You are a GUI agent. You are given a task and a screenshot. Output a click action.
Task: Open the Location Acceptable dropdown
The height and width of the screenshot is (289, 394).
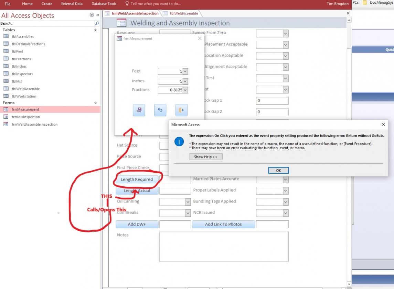pyautogui.click(x=286, y=56)
